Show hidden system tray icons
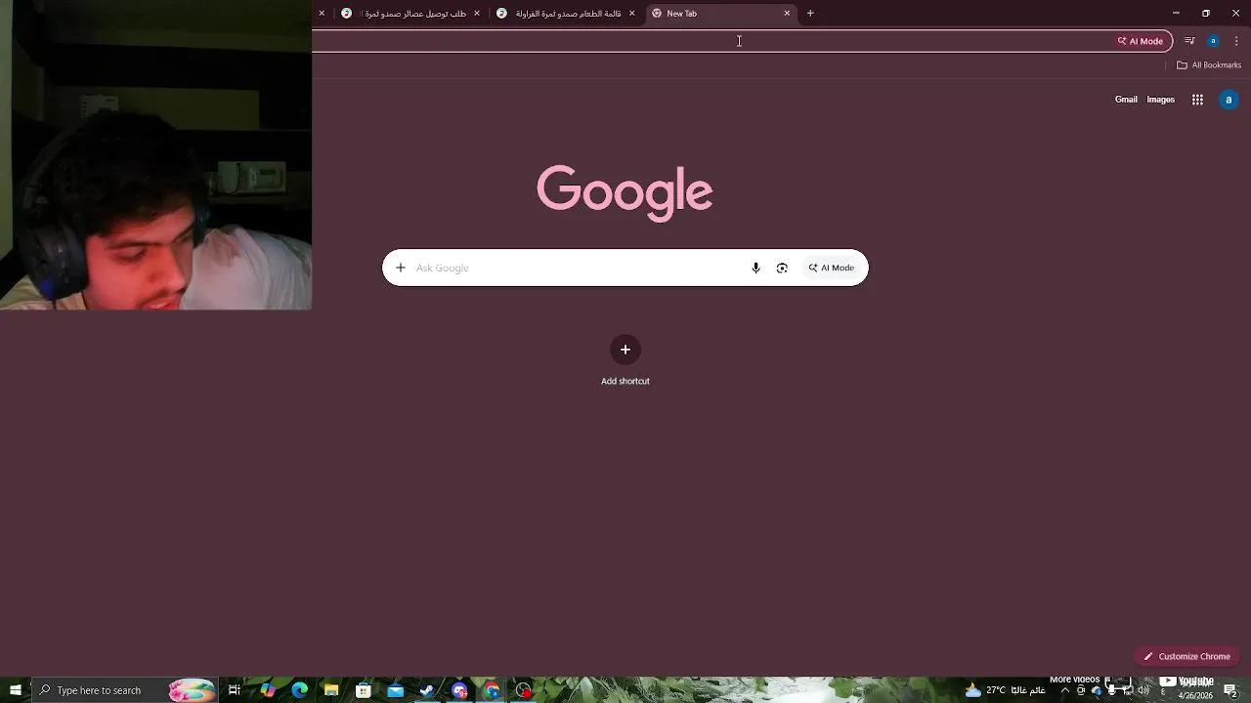1251x703 pixels. pyautogui.click(x=1065, y=690)
